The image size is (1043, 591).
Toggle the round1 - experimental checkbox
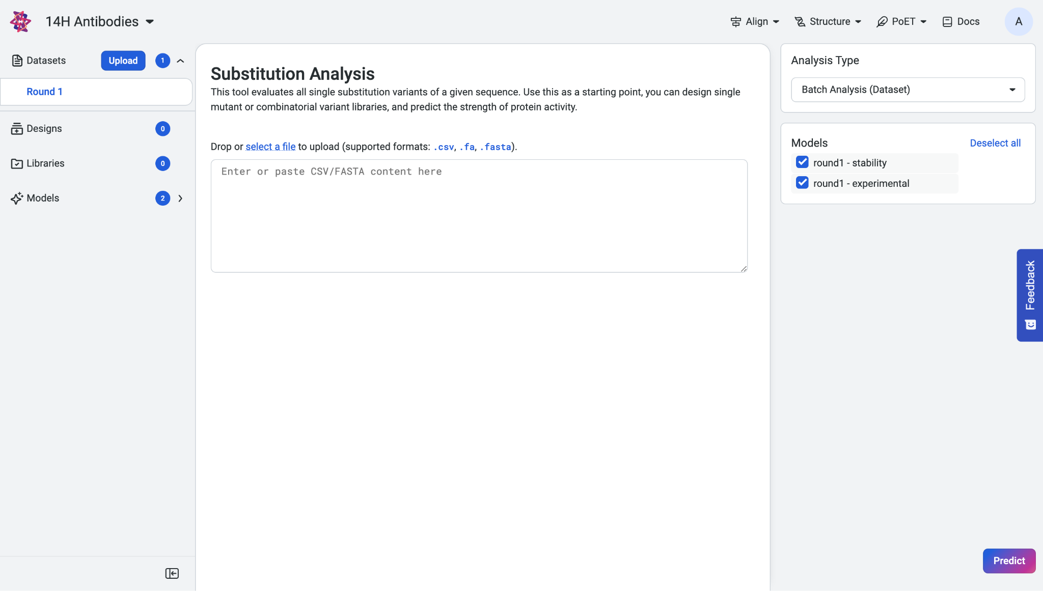point(802,183)
